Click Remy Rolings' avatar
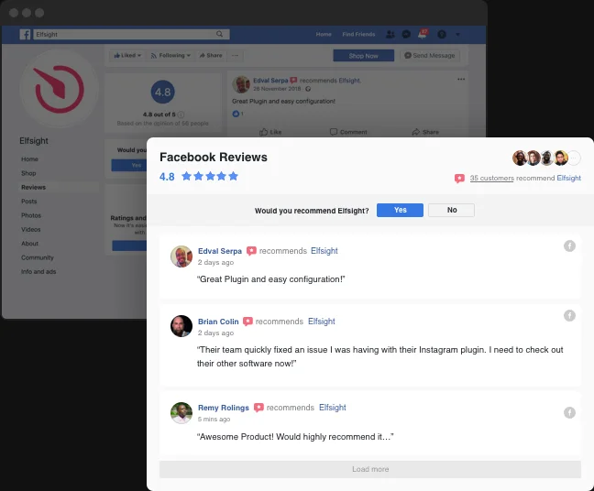 coord(181,412)
